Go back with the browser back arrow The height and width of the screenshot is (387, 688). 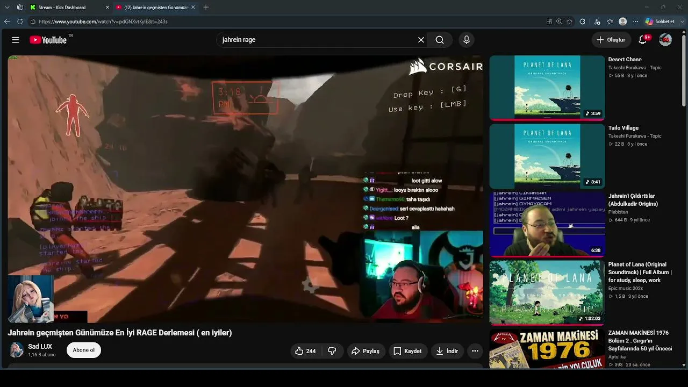[x=7, y=21]
